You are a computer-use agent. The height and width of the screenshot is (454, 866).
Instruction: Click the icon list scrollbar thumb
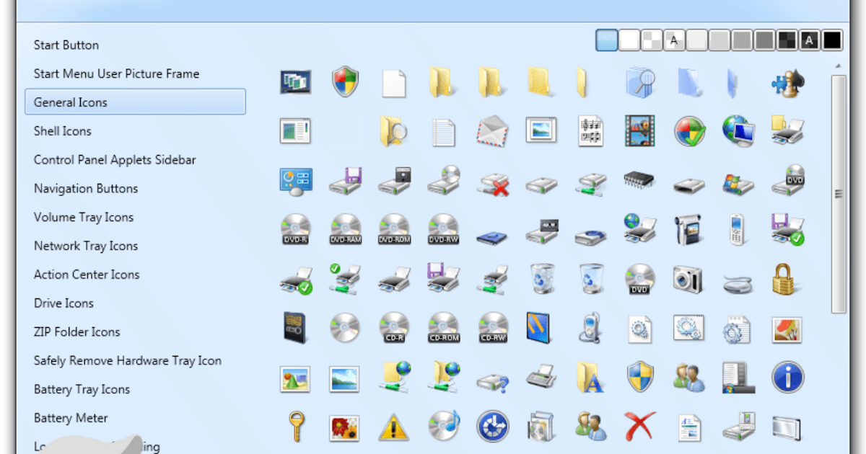[x=839, y=193]
